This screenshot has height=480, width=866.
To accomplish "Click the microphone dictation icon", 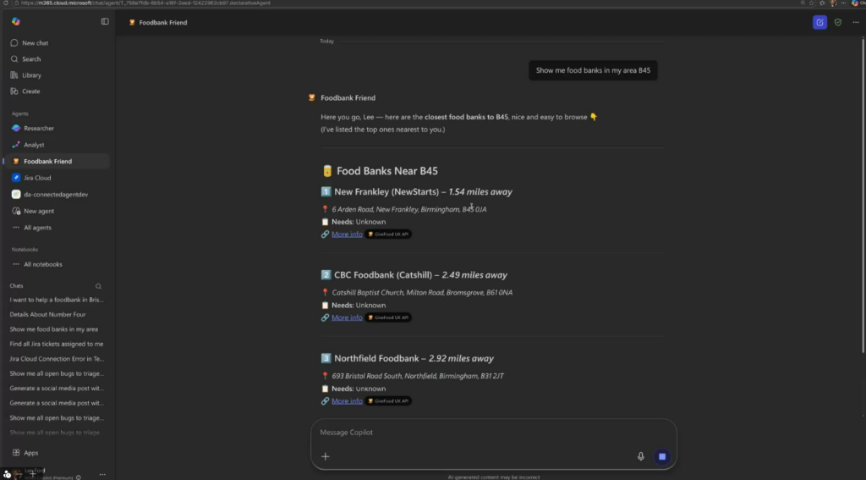I will (x=641, y=457).
